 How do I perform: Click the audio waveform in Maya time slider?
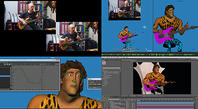pyautogui.click(x=150, y=55)
